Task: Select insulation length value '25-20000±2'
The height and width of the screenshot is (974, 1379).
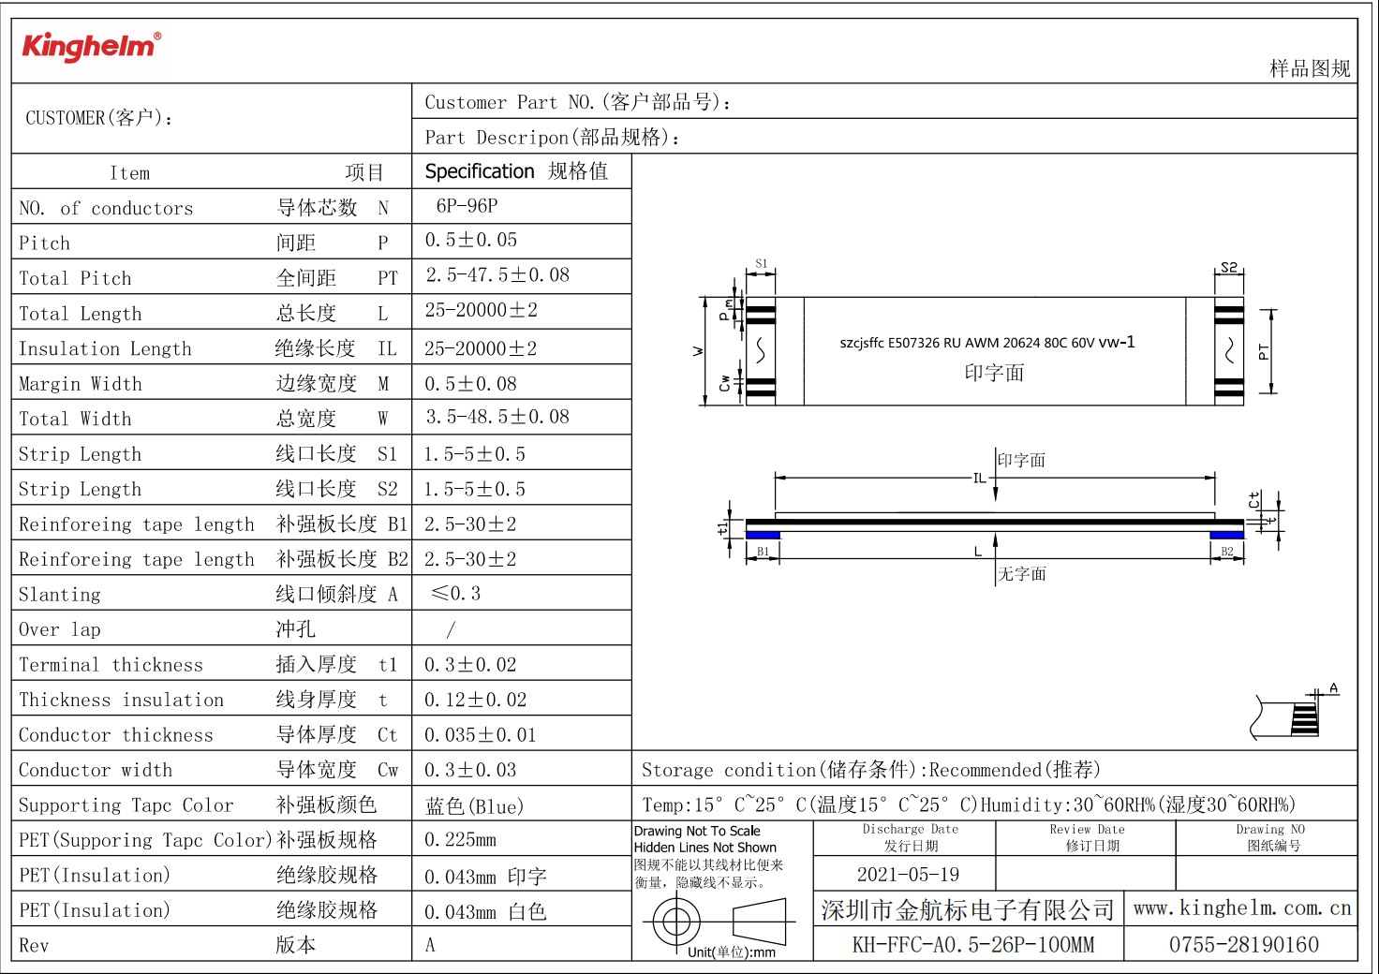Action: (481, 348)
